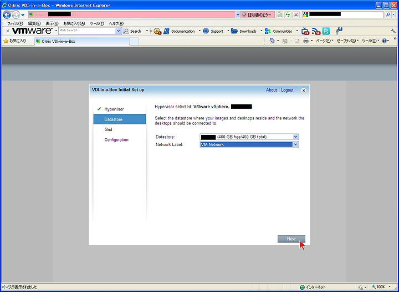Open the certificate error (証明書のエラー) notice
The width and height of the screenshot is (399, 292).
click(258, 15)
